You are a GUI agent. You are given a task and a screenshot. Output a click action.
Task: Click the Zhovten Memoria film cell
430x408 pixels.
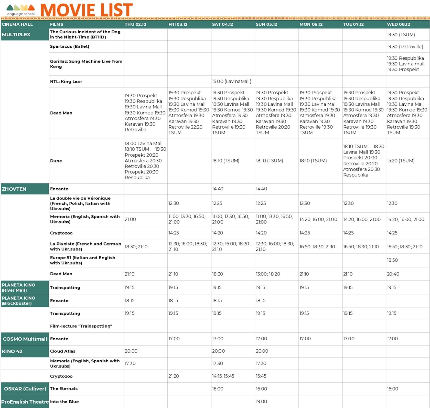[86, 219]
